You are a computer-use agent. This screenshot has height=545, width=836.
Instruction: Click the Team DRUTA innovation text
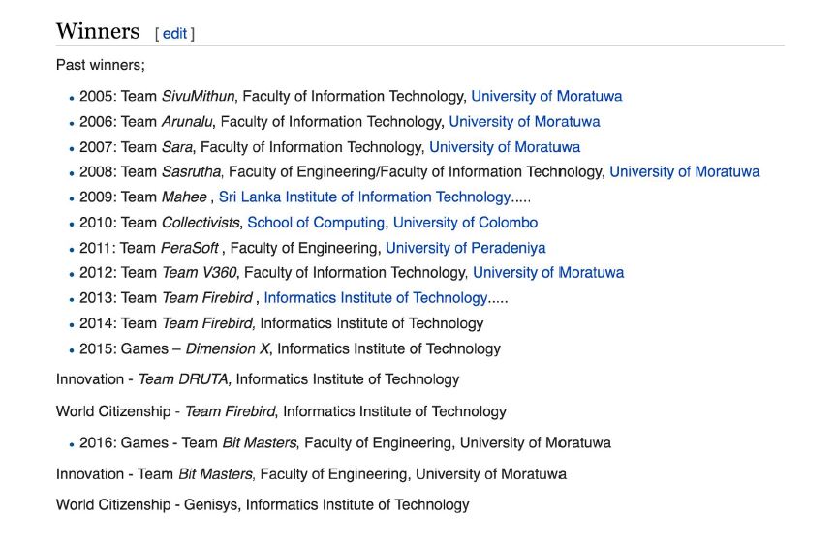tap(184, 379)
